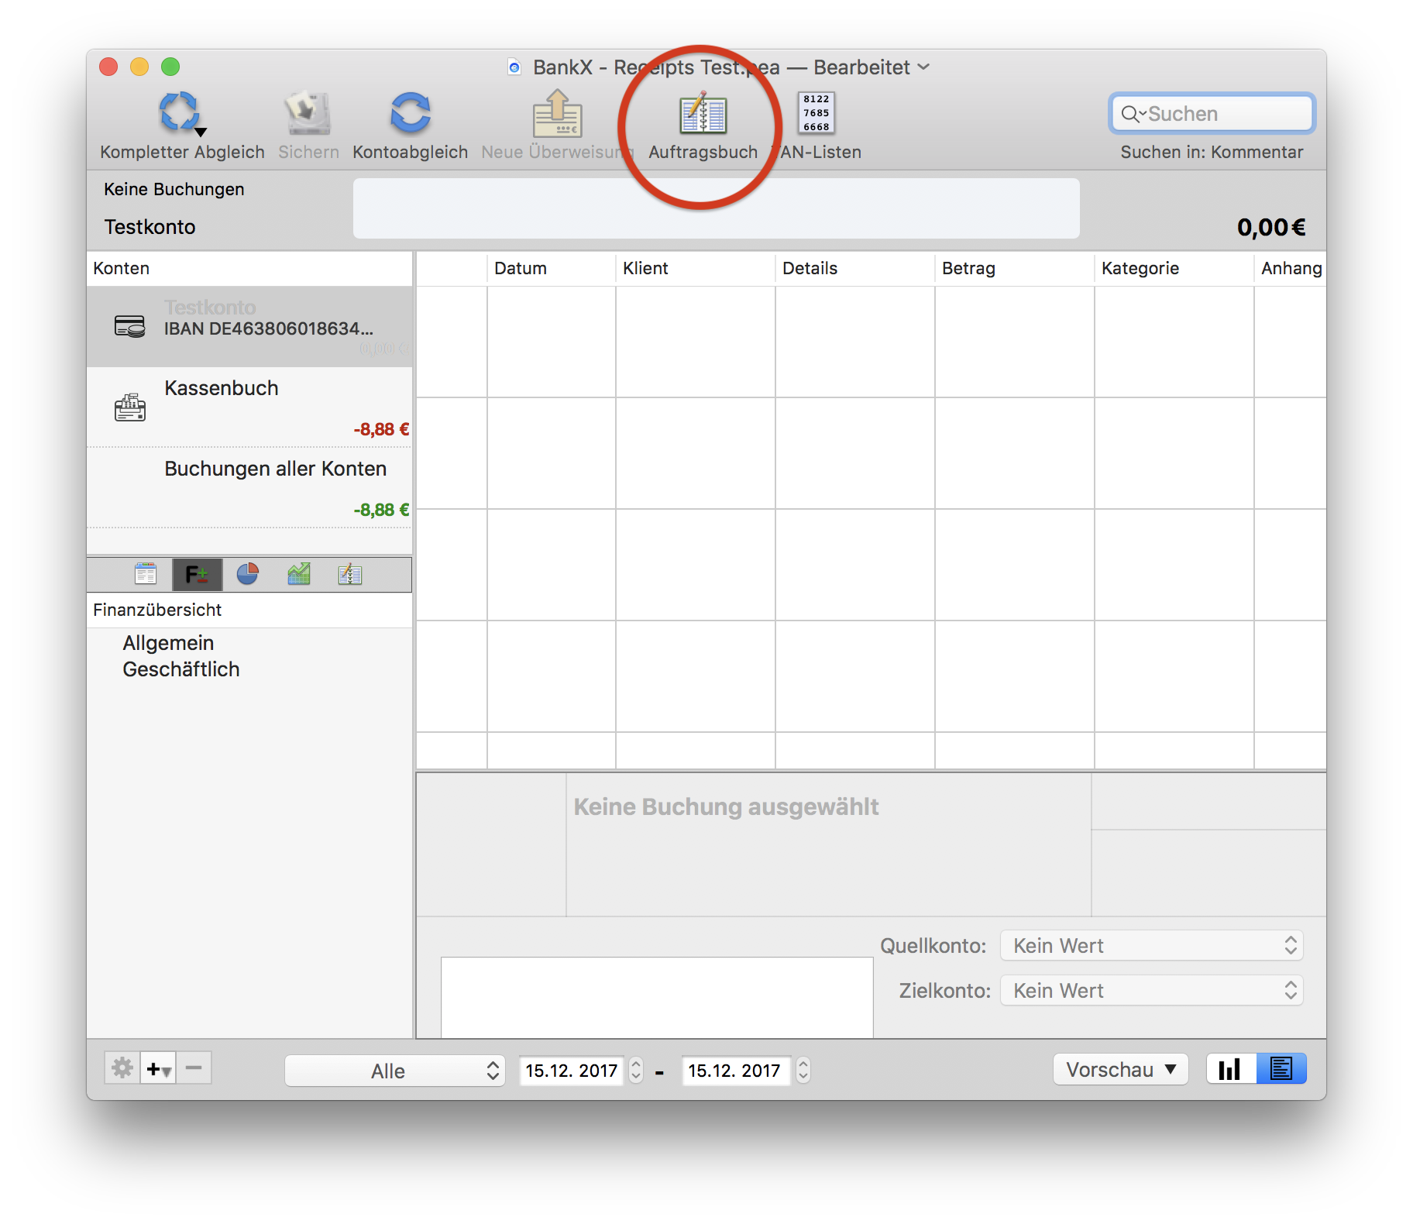The width and height of the screenshot is (1413, 1224).
Task: Select the pie chart view icon
Action: 248,574
